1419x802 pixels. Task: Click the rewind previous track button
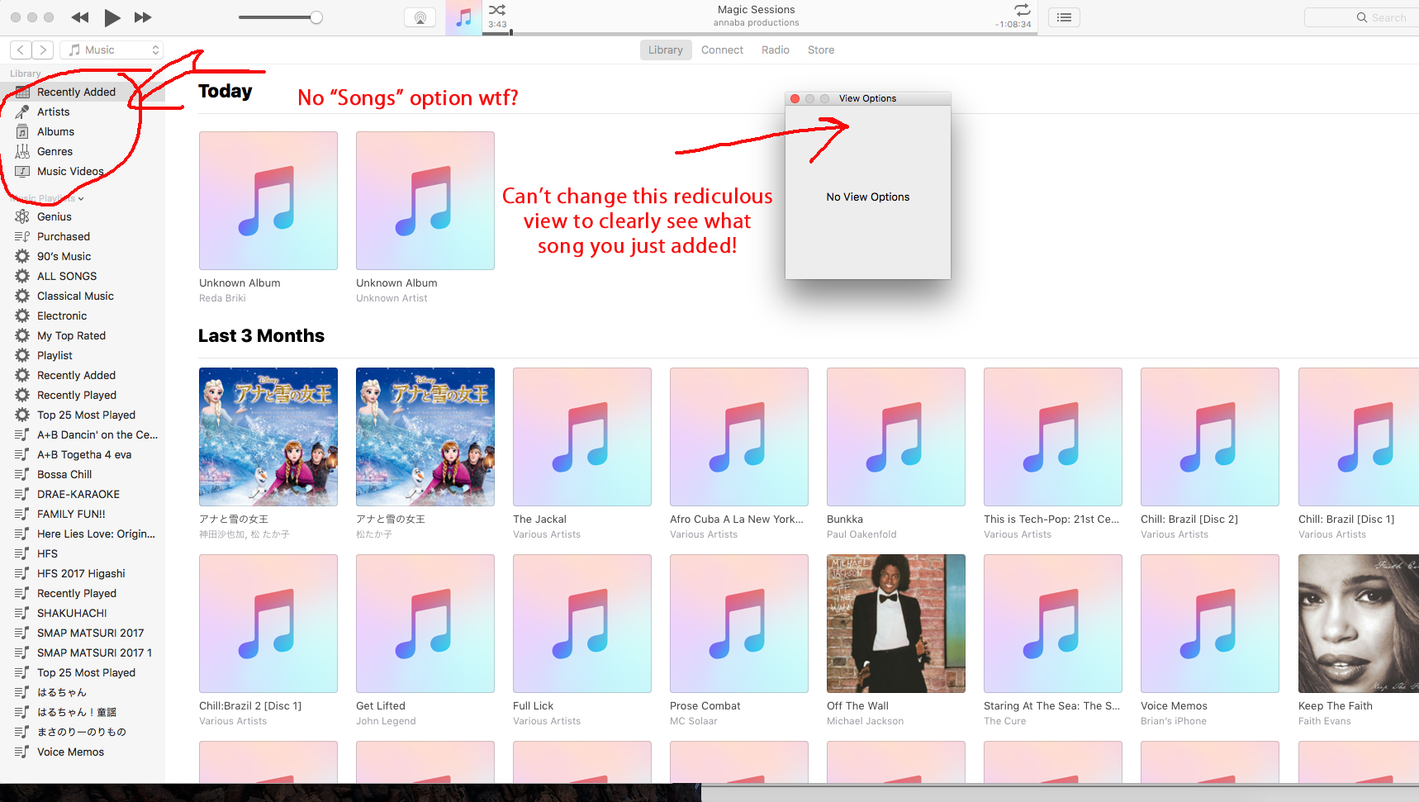point(80,17)
